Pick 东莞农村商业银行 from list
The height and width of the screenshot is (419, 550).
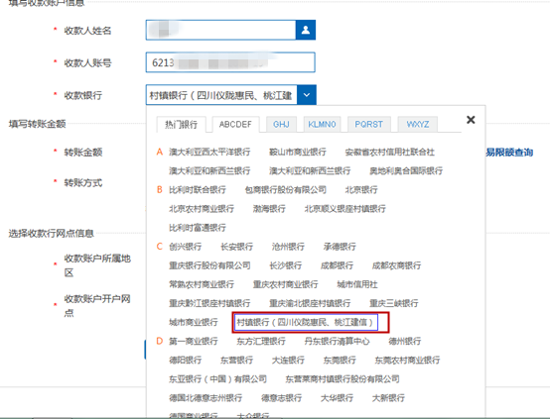pyautogui.click(x=407, y=360)
